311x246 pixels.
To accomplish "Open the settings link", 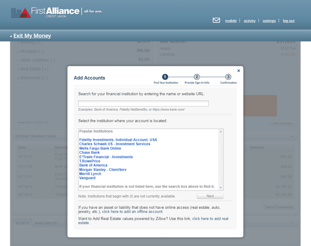I will coord(269,21).
